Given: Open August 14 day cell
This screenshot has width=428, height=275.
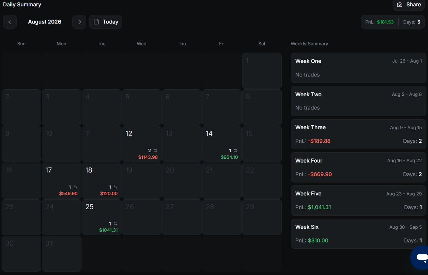Looking at the screenshot, I should point(221,144).
